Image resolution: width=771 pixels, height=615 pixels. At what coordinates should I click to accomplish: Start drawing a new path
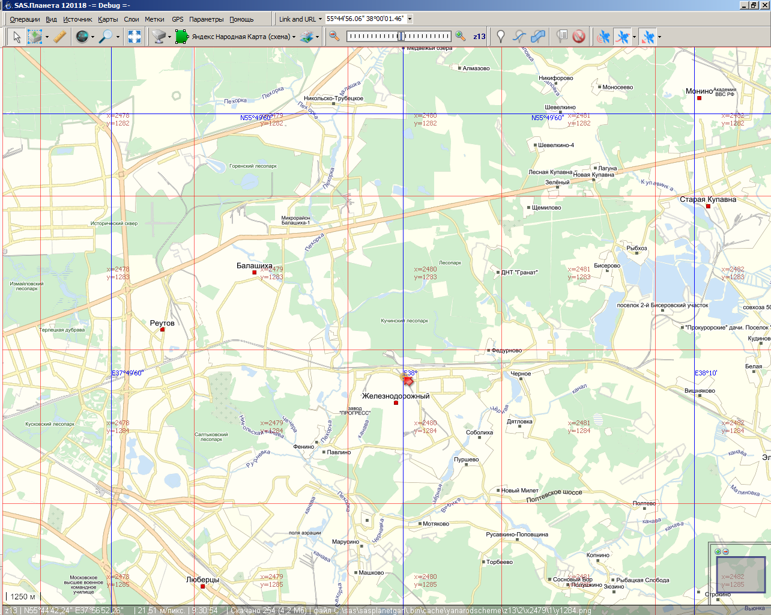click(519, 37)
